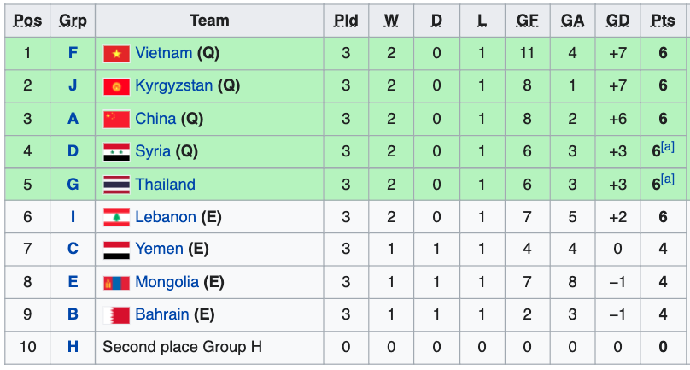The height and width of the screenshot is (370, 690).
Task: Click the Thailand flag icon
Action: coord(117,185)
